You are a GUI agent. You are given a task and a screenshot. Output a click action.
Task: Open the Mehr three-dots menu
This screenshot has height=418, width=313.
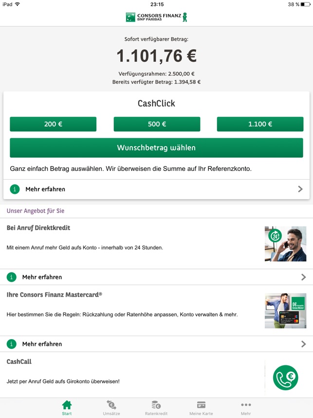pyautogui.click(x=246, y=405)
